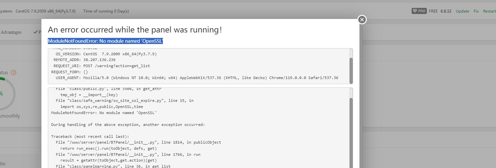The height and width of the screenshot is (168, 496).
Task: Click the request info box scrollbar
Action: click(351, 70)
